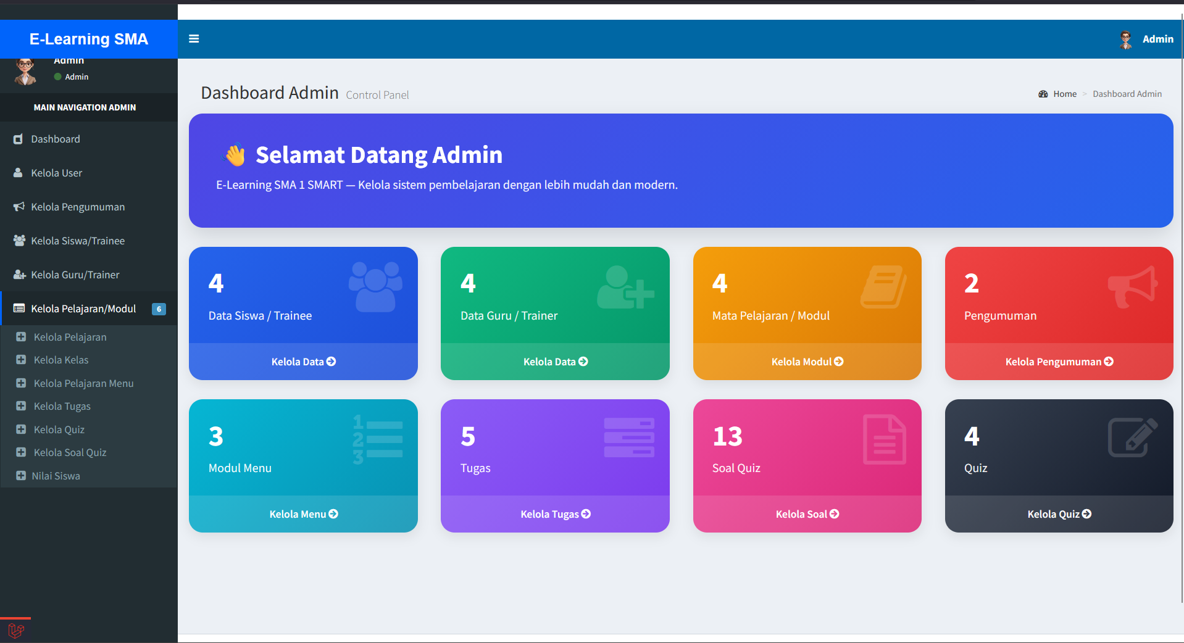Image resolution: width=1184 pixels, height=643 pixels.
Task: Click the sidebar user profile picture
Action: [x=25, y=71]
